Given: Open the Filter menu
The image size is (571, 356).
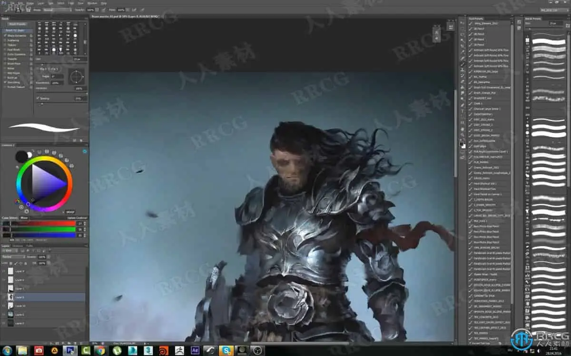Looking at the screenshot, I should click(71, 3).
